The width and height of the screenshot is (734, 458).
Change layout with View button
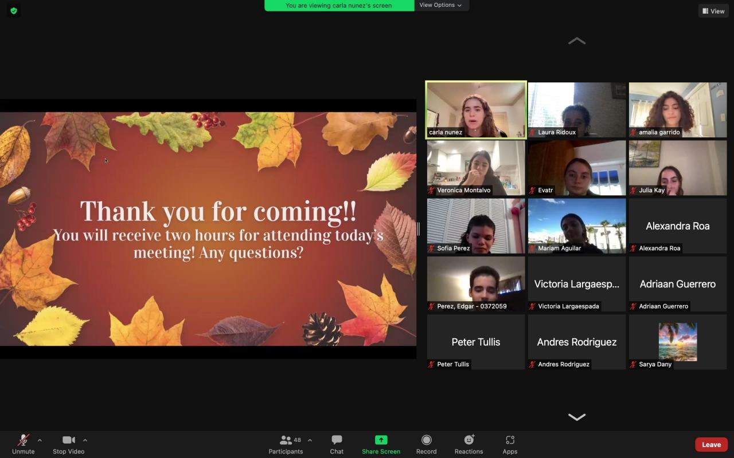pos(713,11)
